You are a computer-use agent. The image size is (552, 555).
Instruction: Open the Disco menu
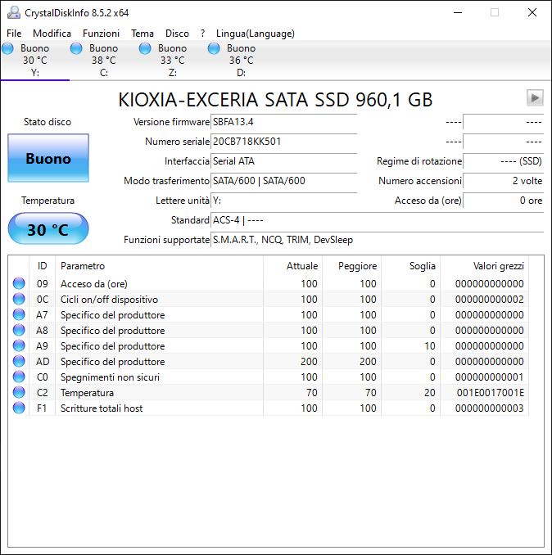click(x=177, y=34)
